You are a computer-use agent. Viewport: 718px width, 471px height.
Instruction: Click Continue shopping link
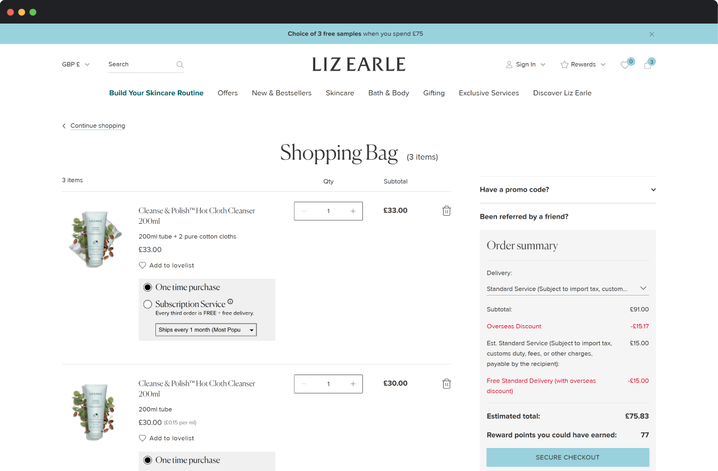(98, 126)
